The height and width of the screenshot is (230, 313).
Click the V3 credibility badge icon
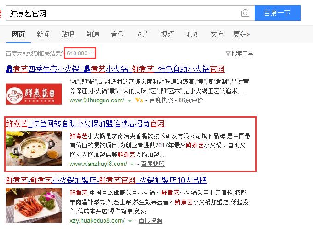click(x=139, y=100)
